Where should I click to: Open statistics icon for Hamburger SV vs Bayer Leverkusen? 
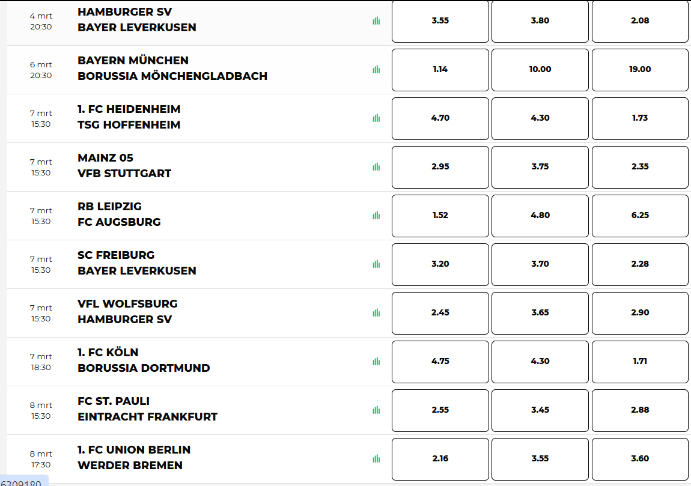point(376,20)
